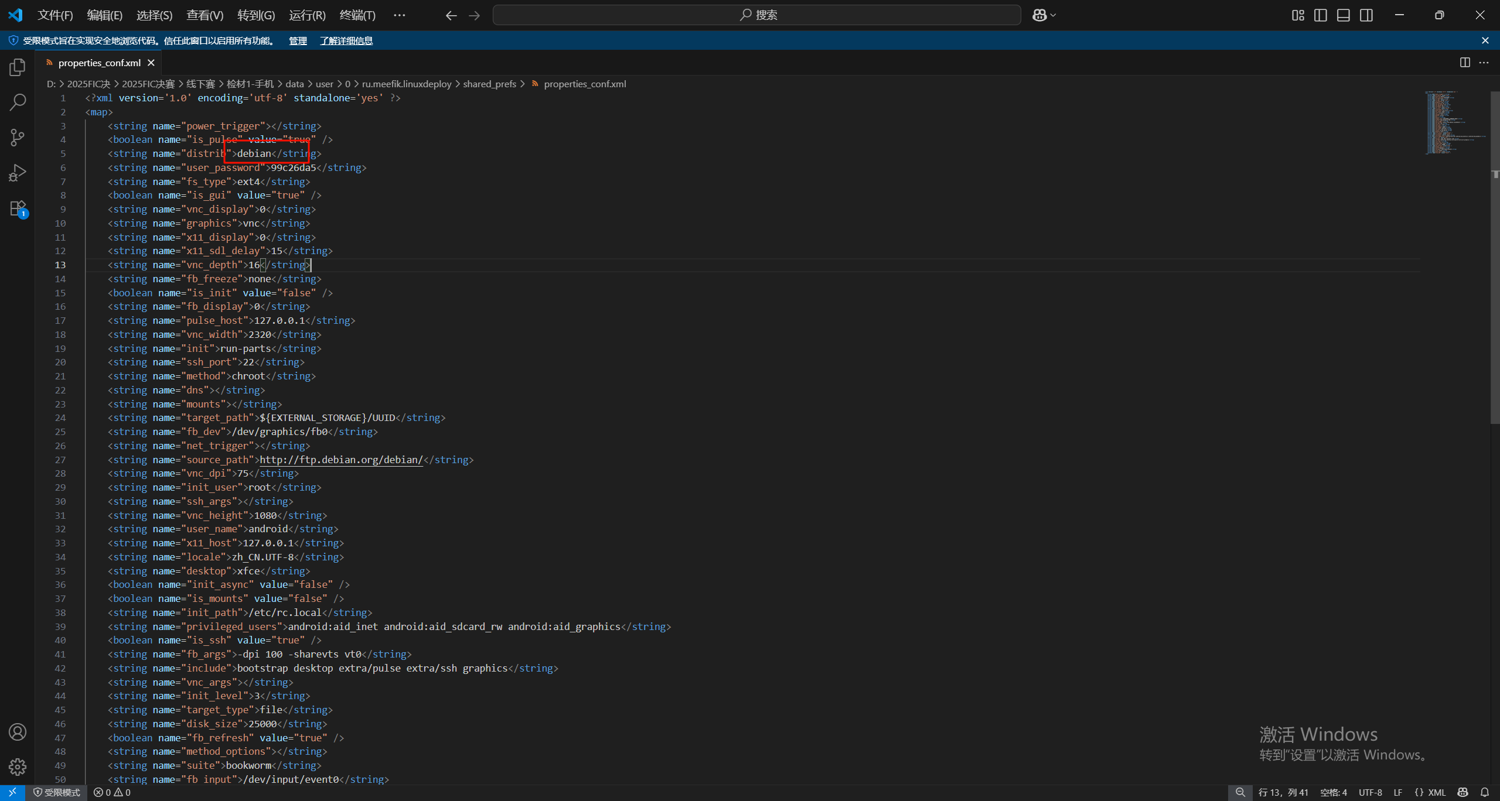Click the Accounts icon in activity bar
This screenshot has width=1500, height=801.
point(18,732)
